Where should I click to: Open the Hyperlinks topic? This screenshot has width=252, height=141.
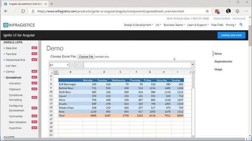point(15,128)
